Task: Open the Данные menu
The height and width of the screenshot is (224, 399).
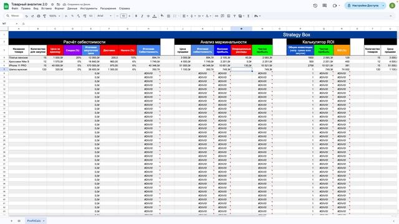Action: tap(72, 8)
